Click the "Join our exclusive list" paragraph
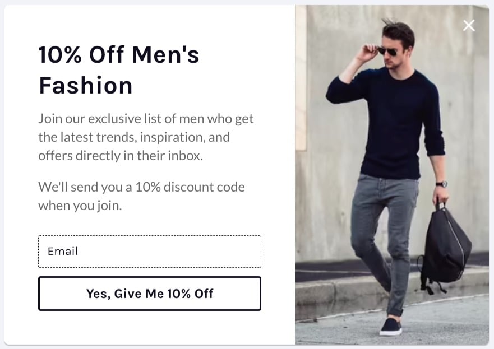 point(146,137)
